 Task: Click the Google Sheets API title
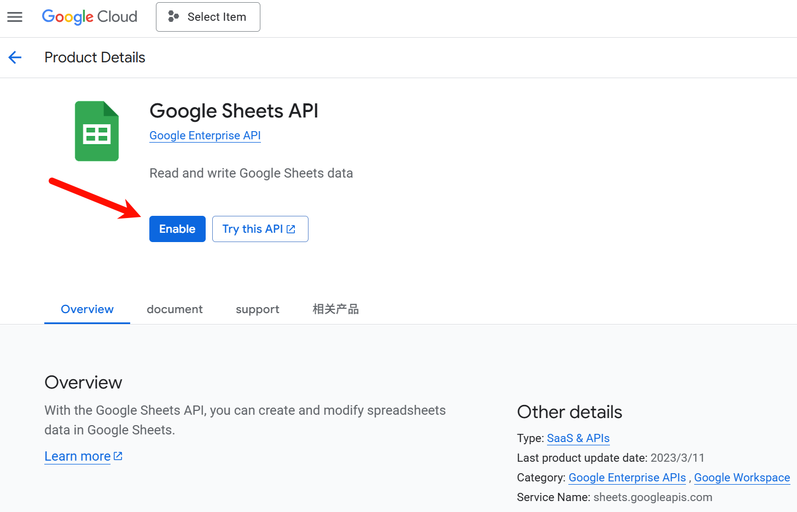234,111
